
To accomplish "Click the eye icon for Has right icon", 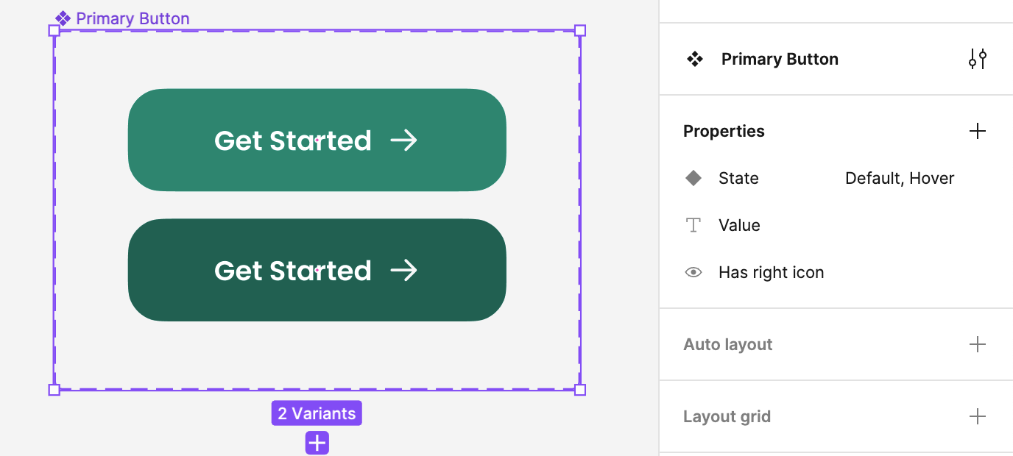I will [693, 272].
